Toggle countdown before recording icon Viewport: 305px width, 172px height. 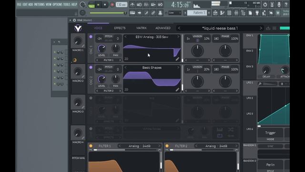tap(146, 4)
